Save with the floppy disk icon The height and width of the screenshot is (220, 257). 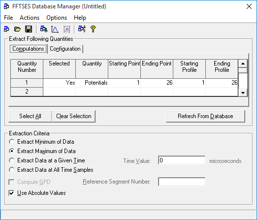tap(29, 29)
